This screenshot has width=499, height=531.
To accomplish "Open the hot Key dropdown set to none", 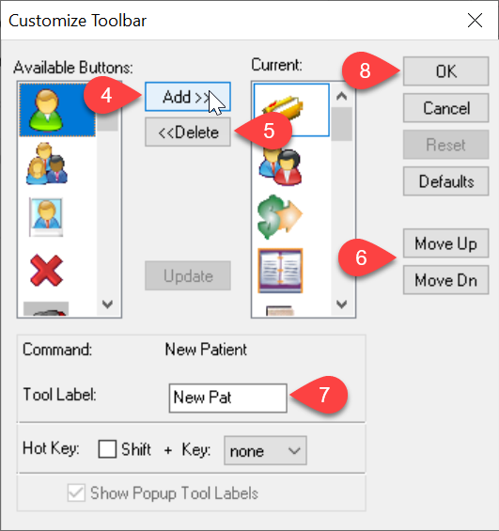I will click(x=265, y=450).
